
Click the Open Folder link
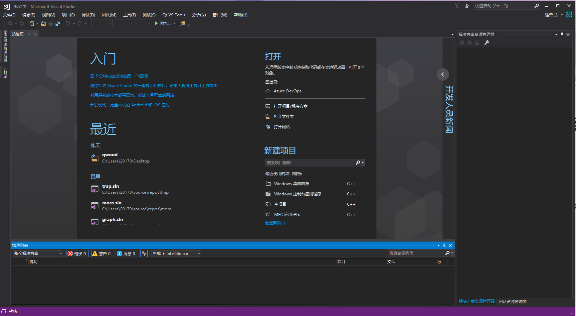point(284,117)
